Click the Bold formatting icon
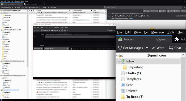This screenshot has height=101, width=186. pyautogui.click(x=84, y=49)
